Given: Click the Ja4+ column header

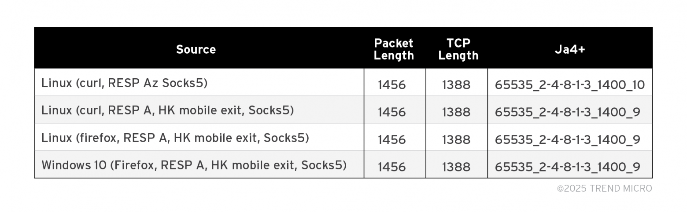Looking at the screenshot, I should 570,49.
